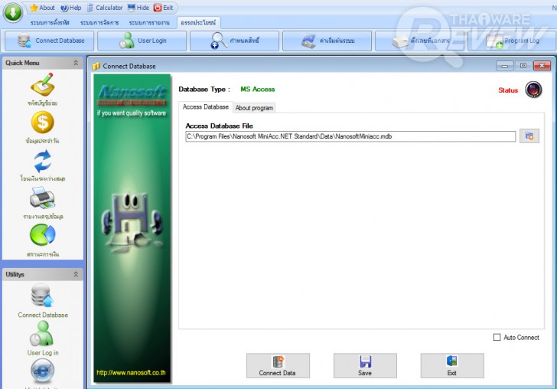
Task: Click the Connect Data button
Action: pos(278,366)
